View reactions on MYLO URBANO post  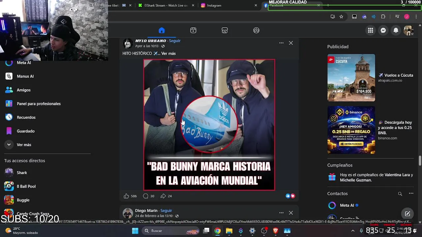[290, 196]
